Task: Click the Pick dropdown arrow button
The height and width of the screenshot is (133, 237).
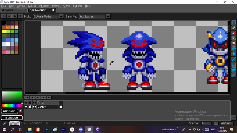Action: point(61,16)
